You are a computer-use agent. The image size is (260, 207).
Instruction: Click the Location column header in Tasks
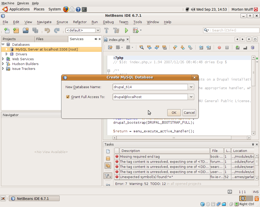click(x=242, y=151)
